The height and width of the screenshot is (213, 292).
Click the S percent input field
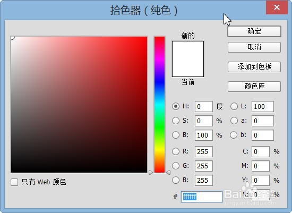point(204,121)
